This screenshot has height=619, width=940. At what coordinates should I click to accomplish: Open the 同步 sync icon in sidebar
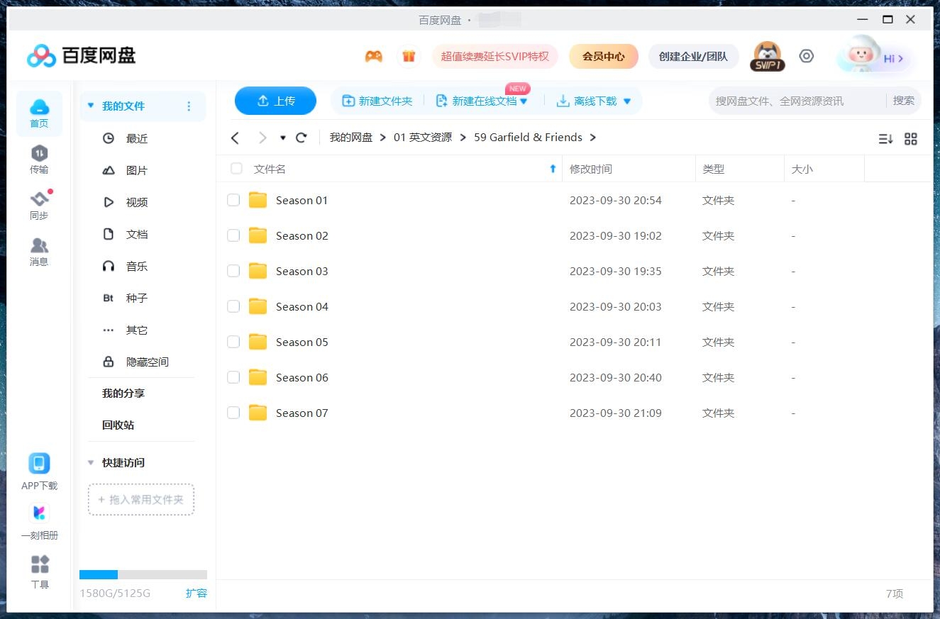[39, 199]
